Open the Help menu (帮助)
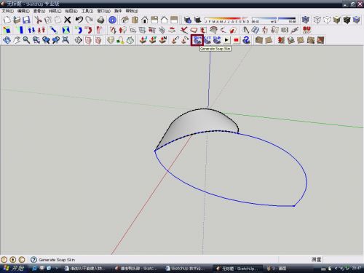The height and width of the screenshot is (273, 364). [132, 11]
